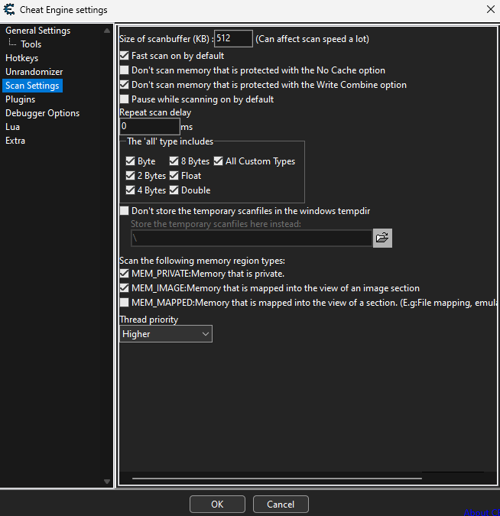The width and height of the screenshot is (500, 516).
Task: Click the horizontal scrollbar of settings panel
Action: (x=277, y=478)
